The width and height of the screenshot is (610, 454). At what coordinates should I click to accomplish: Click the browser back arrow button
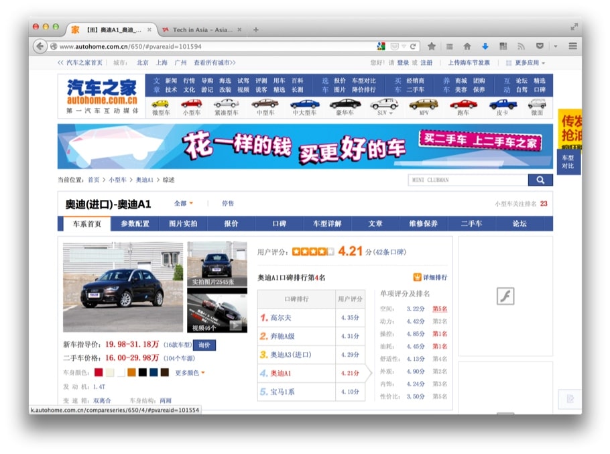[40, 46]
